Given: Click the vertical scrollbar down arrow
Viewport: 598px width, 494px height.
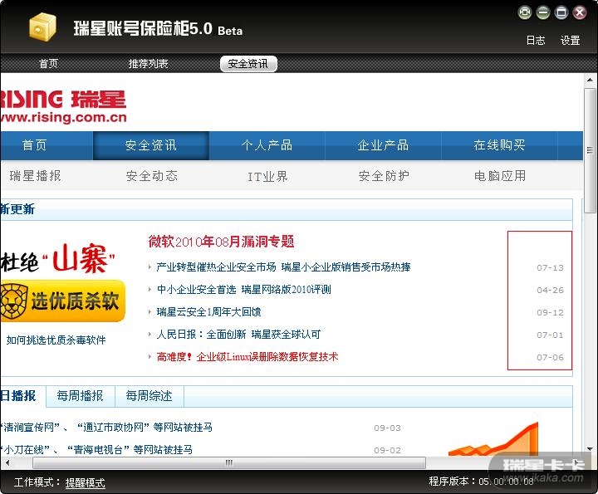Looking at the screenshot, I should (x=590, y=449).
